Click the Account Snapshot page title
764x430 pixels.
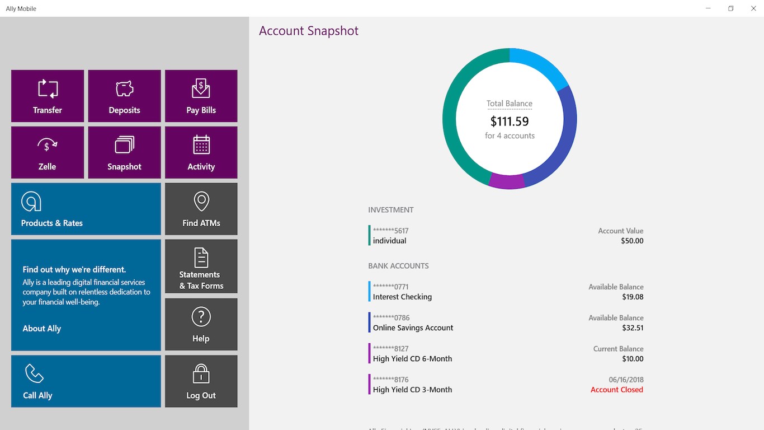coord(309,31)
